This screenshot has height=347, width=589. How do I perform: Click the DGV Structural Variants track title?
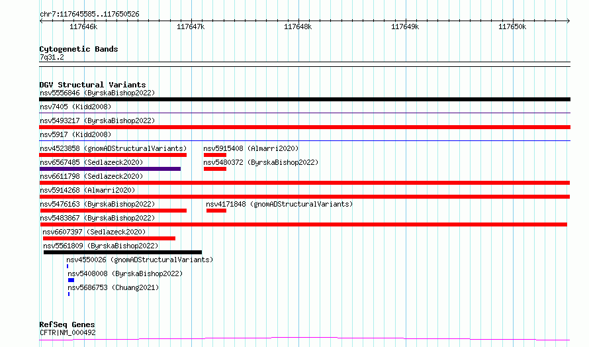click(x=93, y=85)
